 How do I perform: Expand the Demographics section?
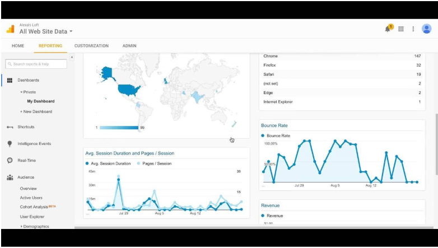coord(21,227)
